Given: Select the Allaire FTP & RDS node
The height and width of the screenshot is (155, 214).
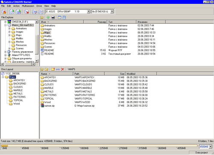Looking at the screenshot, I should click(x=21, y=55).
